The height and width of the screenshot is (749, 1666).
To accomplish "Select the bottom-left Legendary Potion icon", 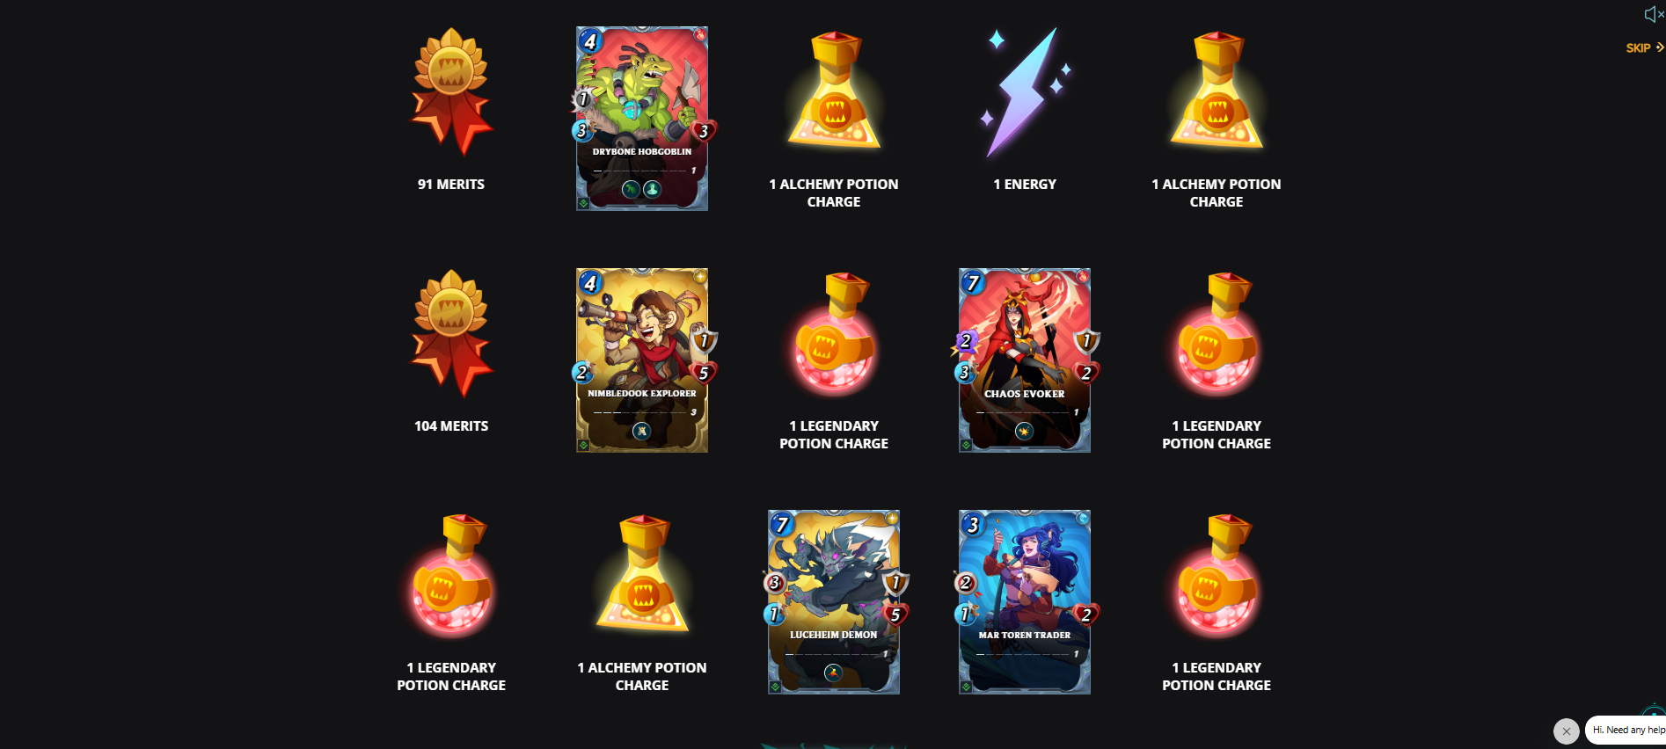I will click(452, 575).
